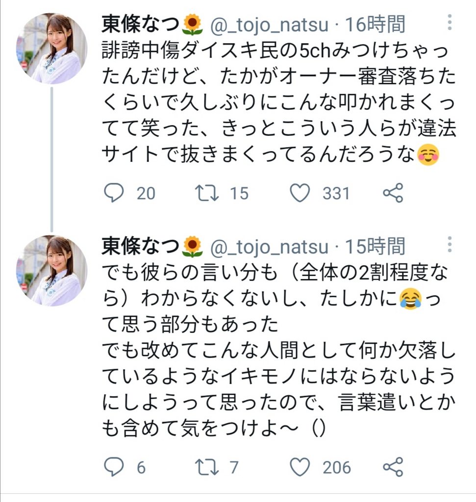
Task: Open more options menu on second tweet
Action: (x=450, y=245)
